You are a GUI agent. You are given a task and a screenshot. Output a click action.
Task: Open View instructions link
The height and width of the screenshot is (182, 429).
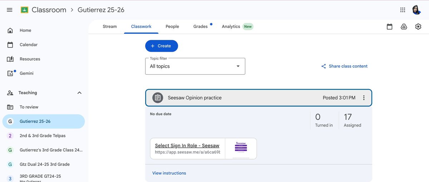click(169, 173)
